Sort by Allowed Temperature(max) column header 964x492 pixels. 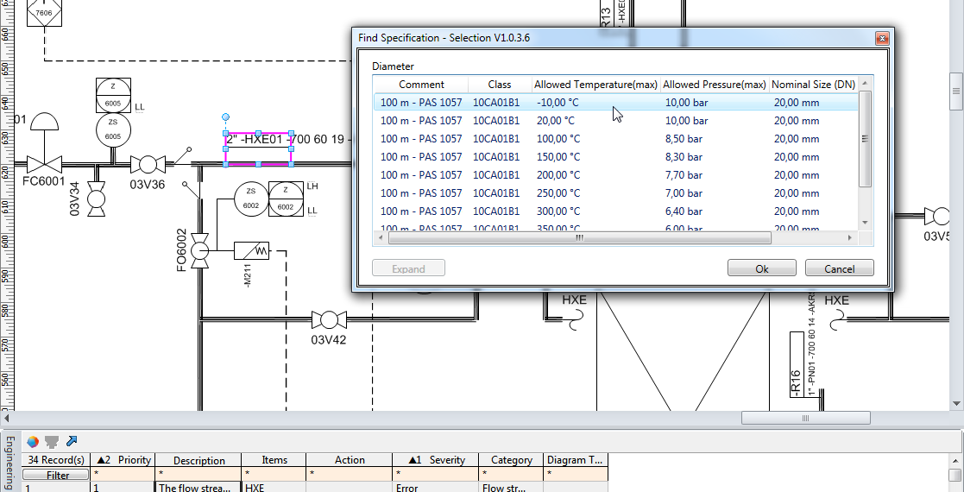click(x=595, y=85)
